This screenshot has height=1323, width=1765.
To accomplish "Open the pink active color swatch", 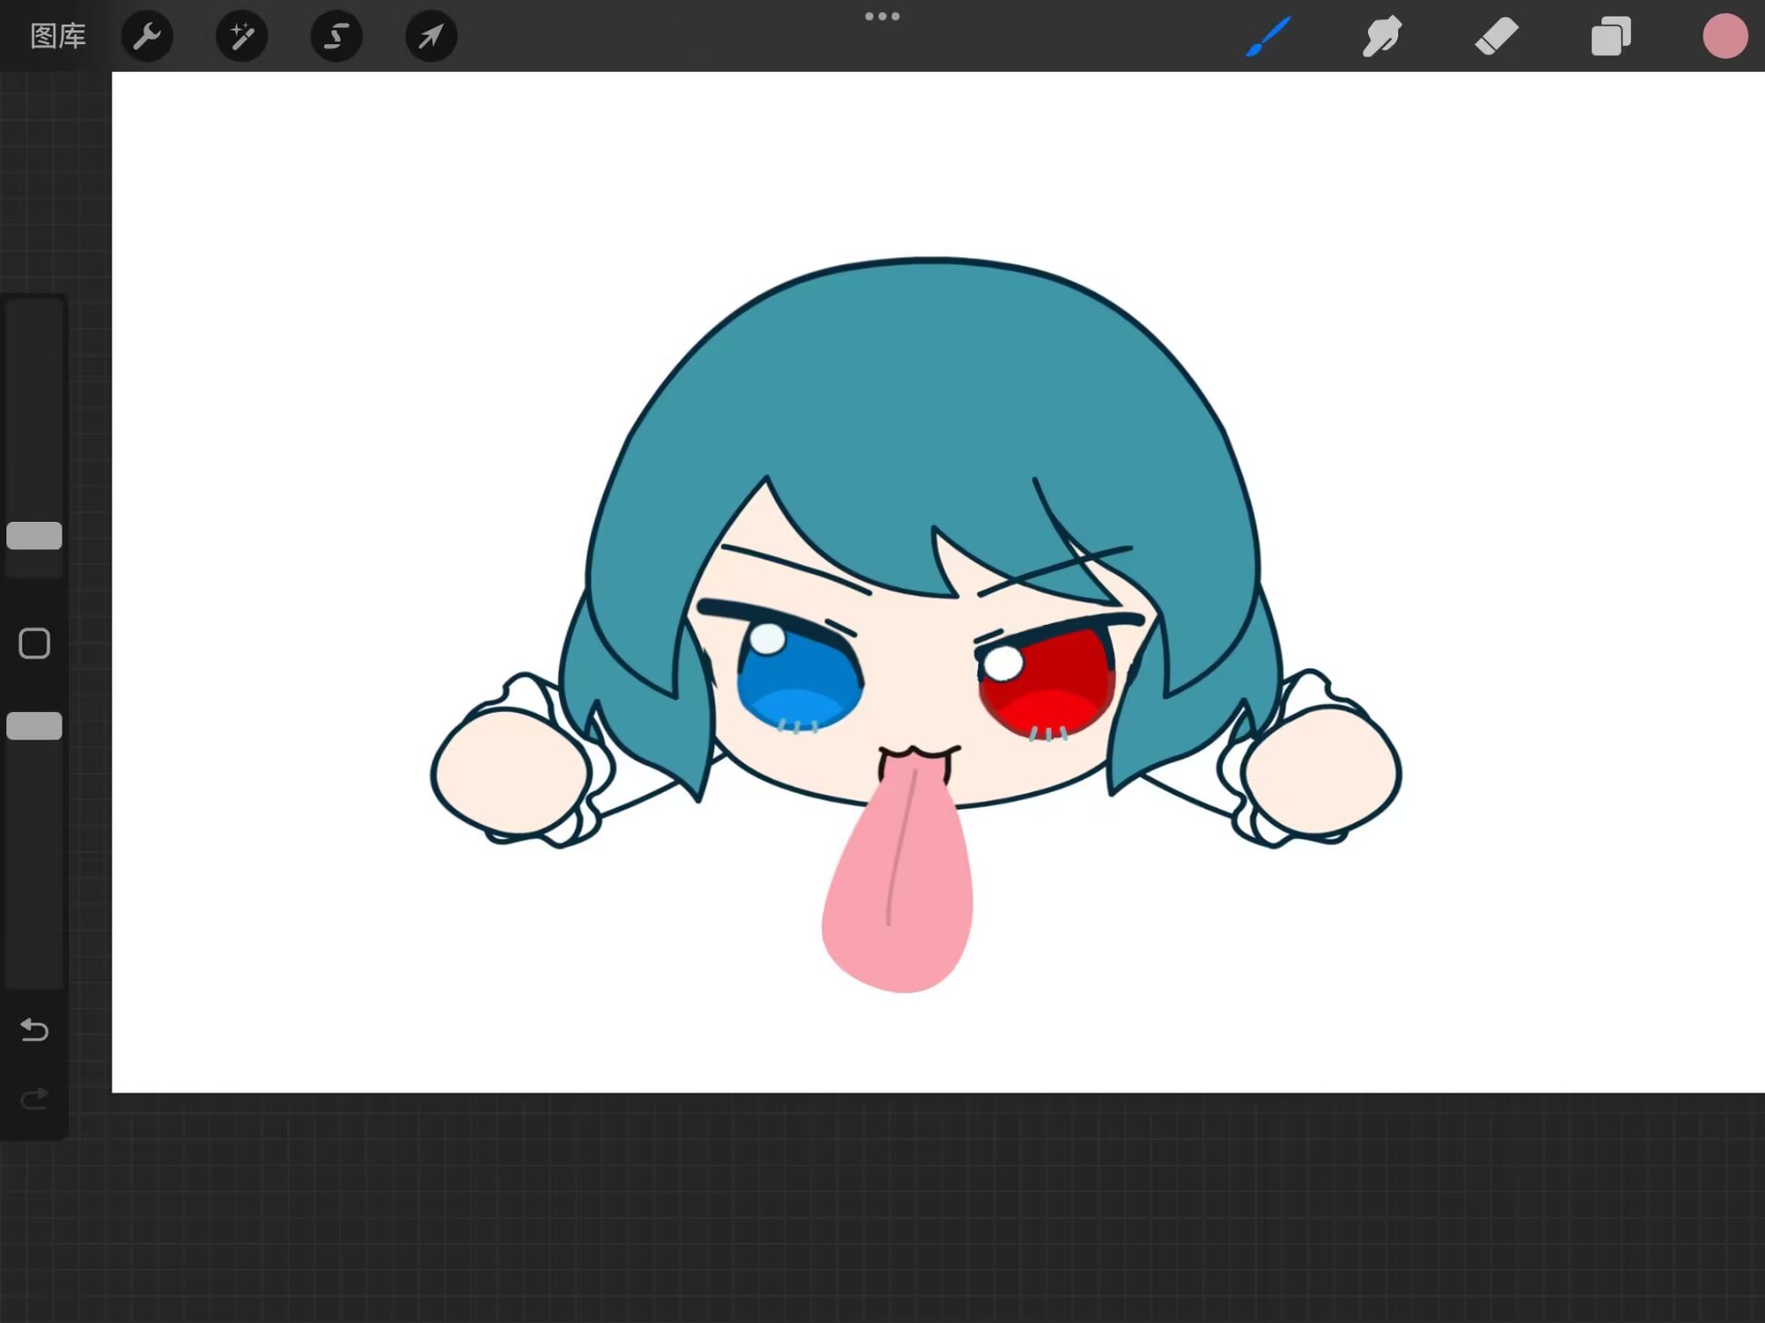I will point(1725,37).
